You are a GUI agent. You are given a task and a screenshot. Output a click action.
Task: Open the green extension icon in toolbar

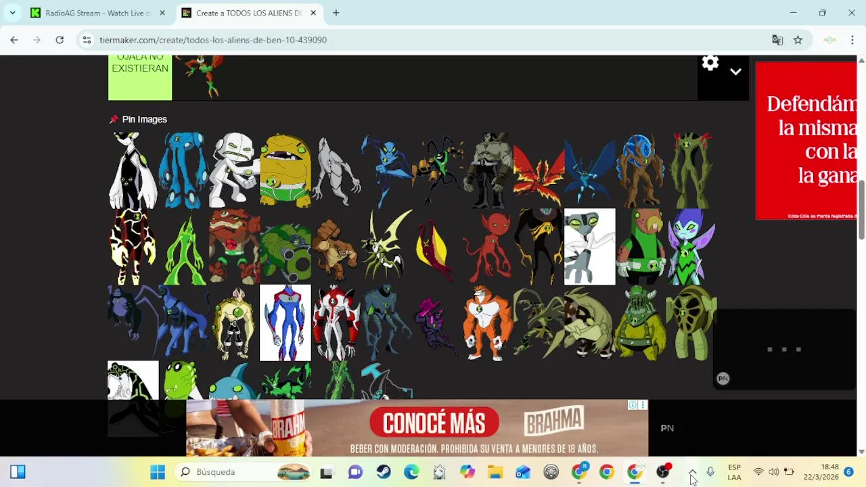pyautogui.click(x=829, y=40)
